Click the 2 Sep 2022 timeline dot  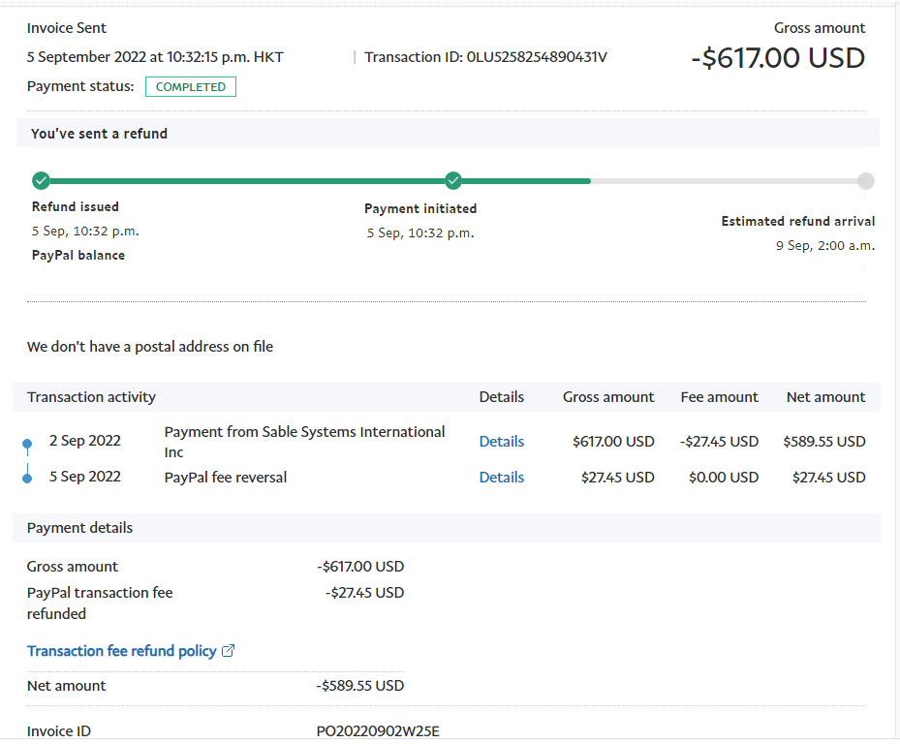pyautogui.click(x=27, y=444)
